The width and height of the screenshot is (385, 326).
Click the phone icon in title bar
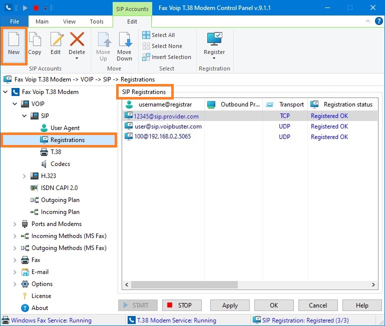9,8
